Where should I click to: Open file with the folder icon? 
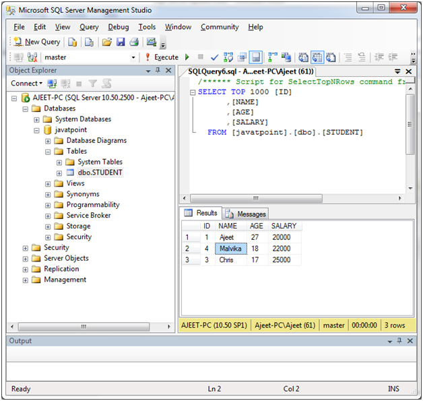point(107,42)
